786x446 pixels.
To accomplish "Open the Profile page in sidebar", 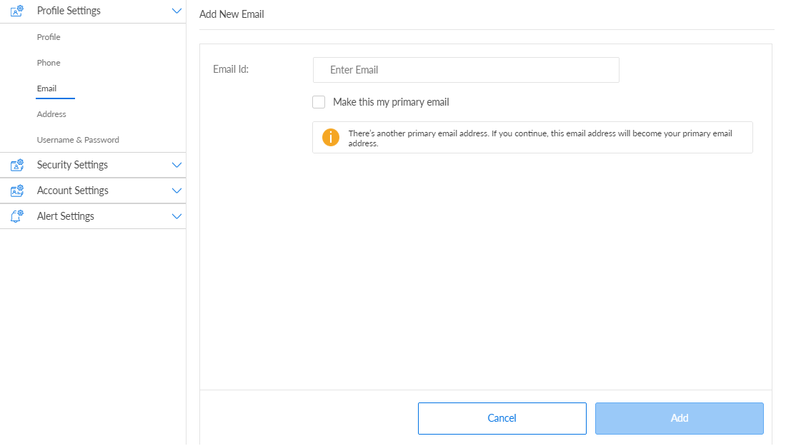I will (x=49, y=37).
